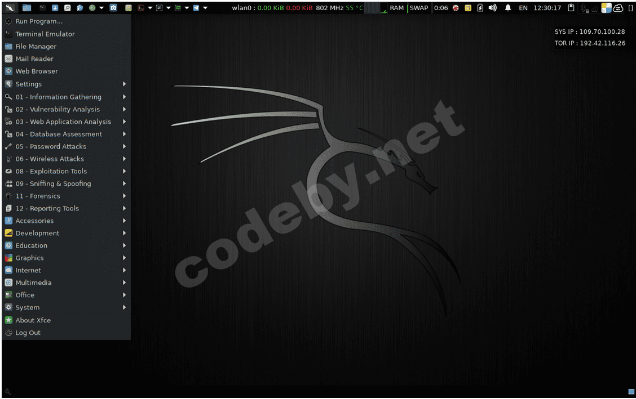This screenshot has width=636, height=399.
Task: Open dropdown arrow beside red terminal launcher
Action: point(150,8)
